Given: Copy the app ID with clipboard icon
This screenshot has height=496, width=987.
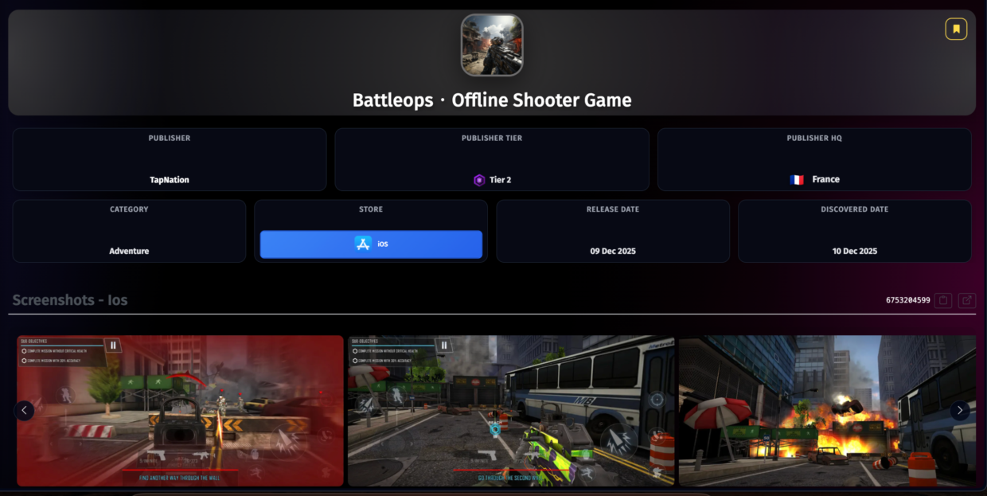Looking at the screenshot, I should 943,300.
